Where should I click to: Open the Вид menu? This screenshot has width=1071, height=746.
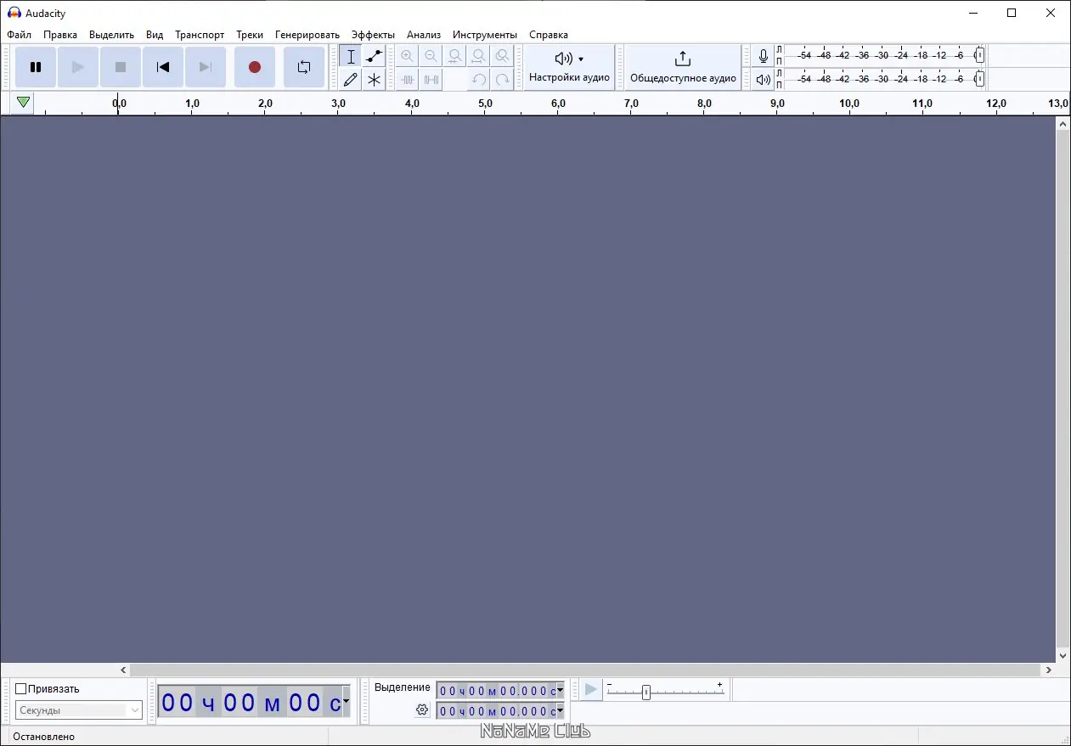click(155, 35)
